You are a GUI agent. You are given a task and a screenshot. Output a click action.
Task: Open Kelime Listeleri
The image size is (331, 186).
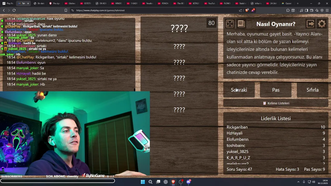coord(276,103)
